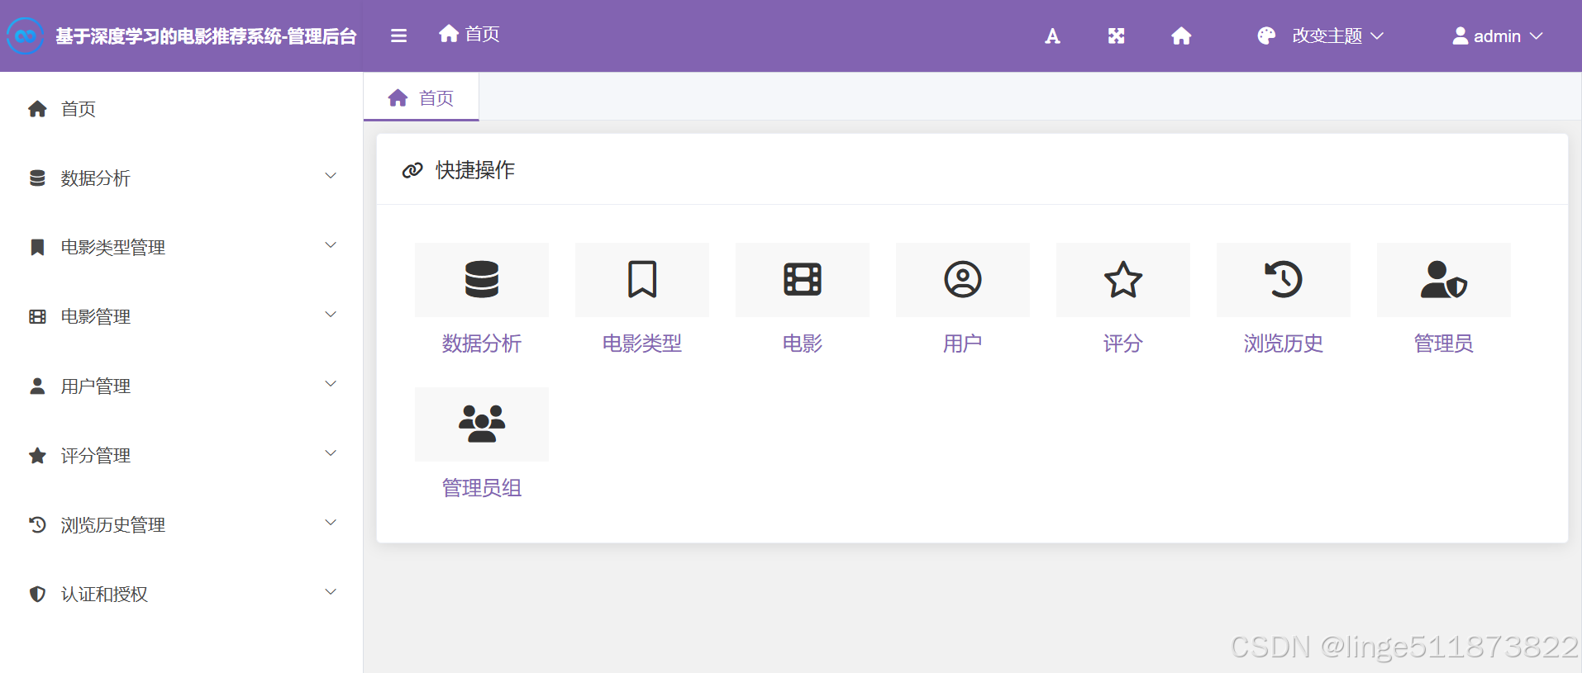Open the 管理员组 users group shortcut icon
Image resolution: width=1582 pixels, height=673 pixels.
click(x=482, y=424)
